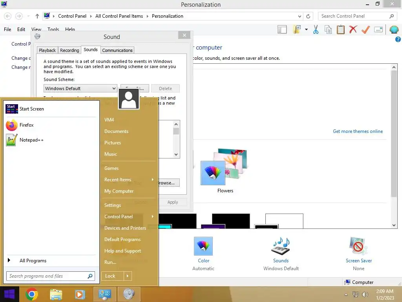
Task: Launch Firefox from the Start menu
Action: click(20, 125)
